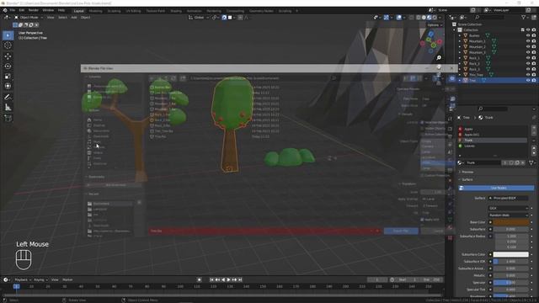Click the timeline End frame field
Screen dimensions: 539x303
point(431,279)
